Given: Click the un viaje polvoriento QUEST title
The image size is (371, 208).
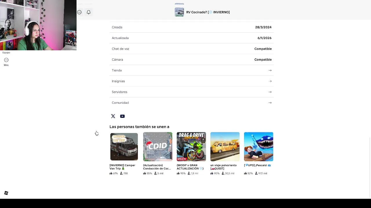Looking at the screenshot, I should click(223, 167).
